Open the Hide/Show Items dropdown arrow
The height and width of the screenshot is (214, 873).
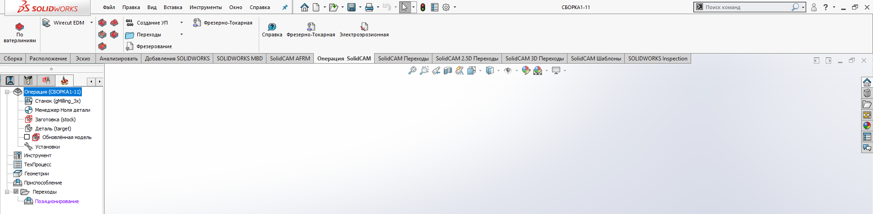(517, 70)
